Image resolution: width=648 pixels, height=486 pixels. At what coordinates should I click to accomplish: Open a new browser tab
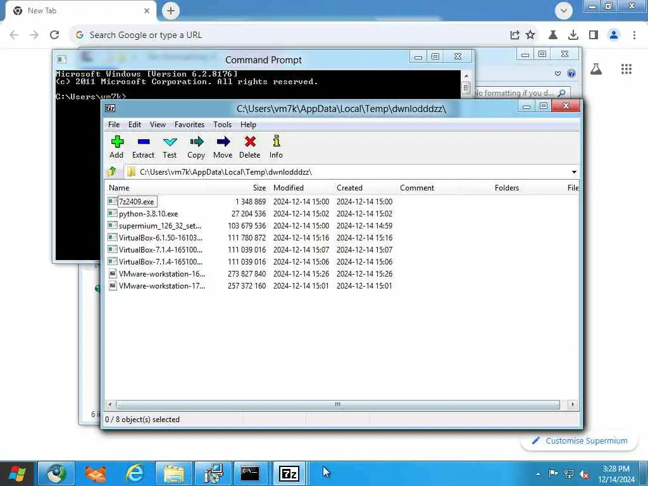171,11
